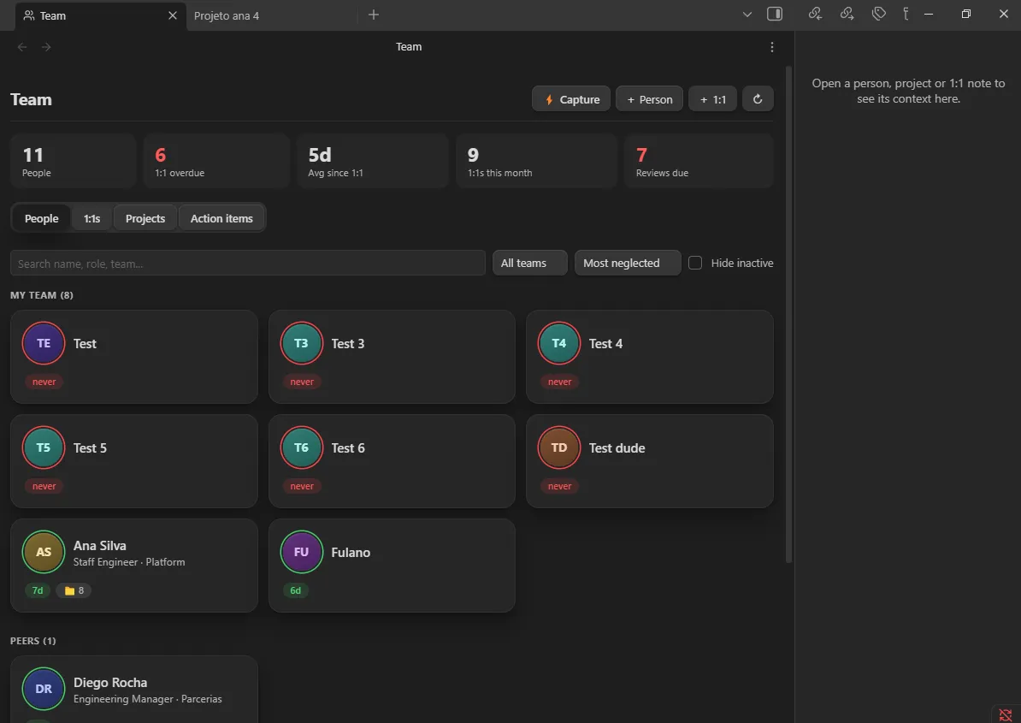Viewport: 1021px width, 723px height.
Task: Open the TE avatar for Test
Action: tap(44, 343)
